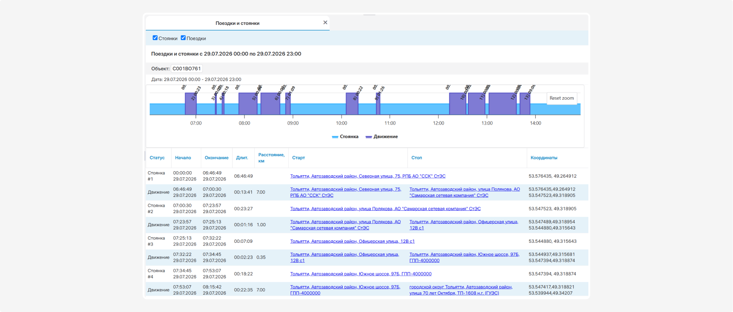Click the Reset zoom button
The width and height of the screenshot is (733, 312).
(561, 98)
